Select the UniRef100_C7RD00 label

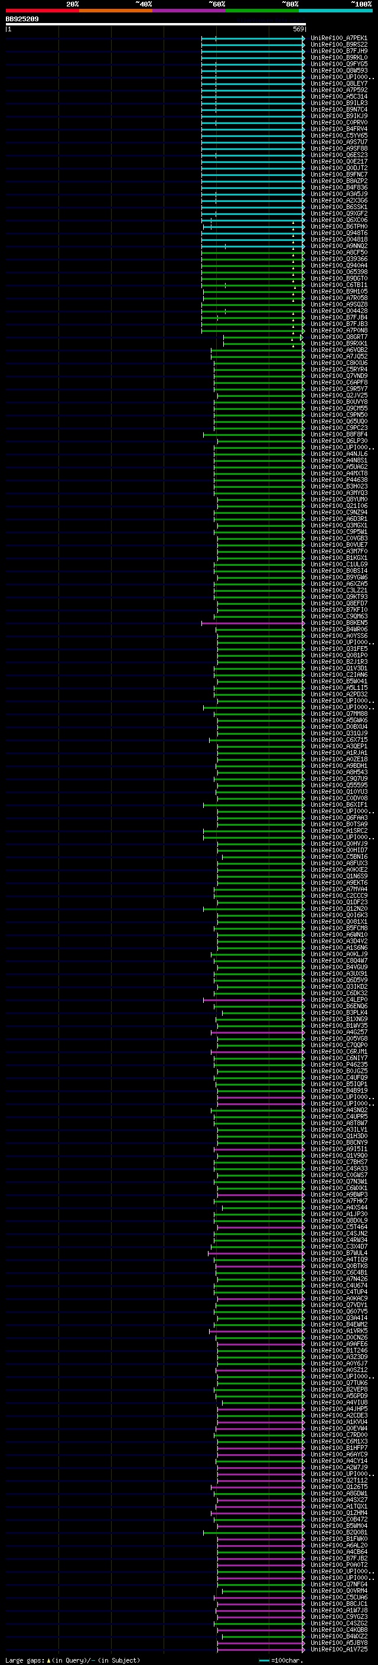pyautogui.click(x=338, y=1435)
